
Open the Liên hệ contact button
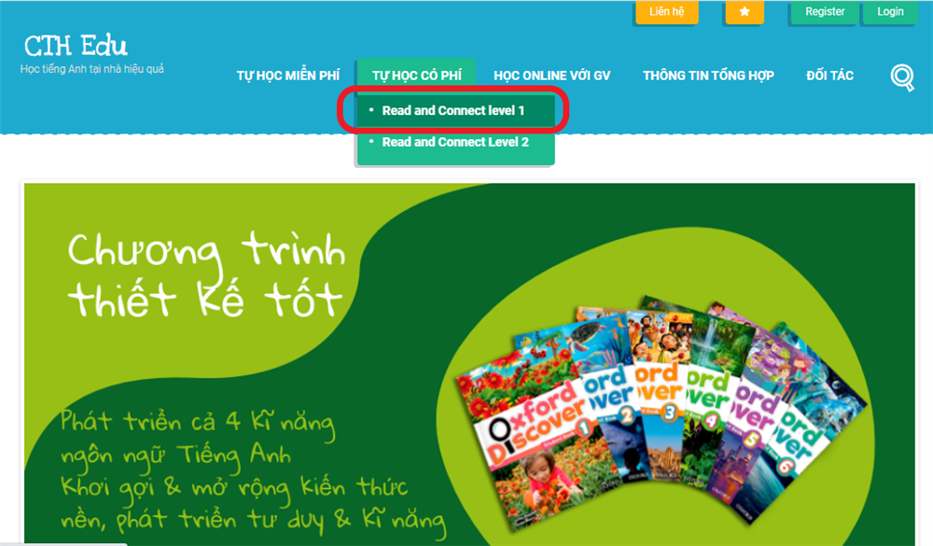click(666, 12)
